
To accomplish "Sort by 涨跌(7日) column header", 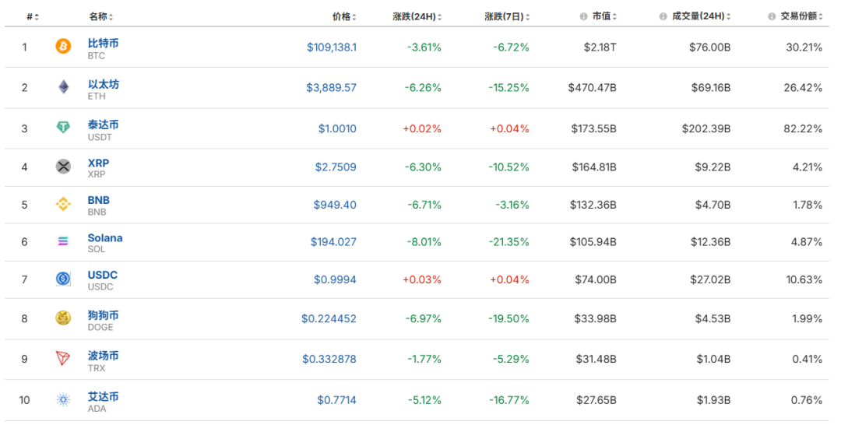I will point(507,16).
